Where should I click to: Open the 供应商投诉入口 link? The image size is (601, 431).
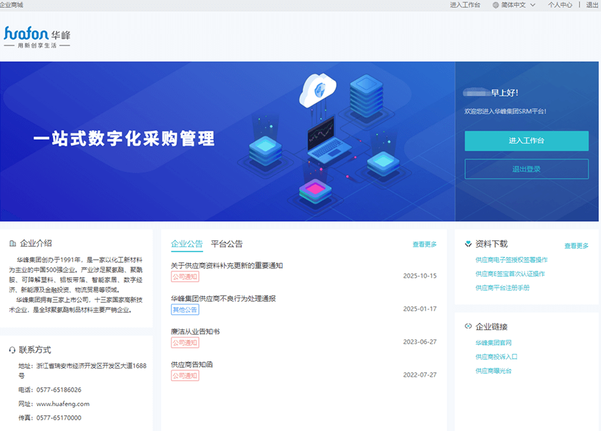pyautogui.click(x=496, y=357)
